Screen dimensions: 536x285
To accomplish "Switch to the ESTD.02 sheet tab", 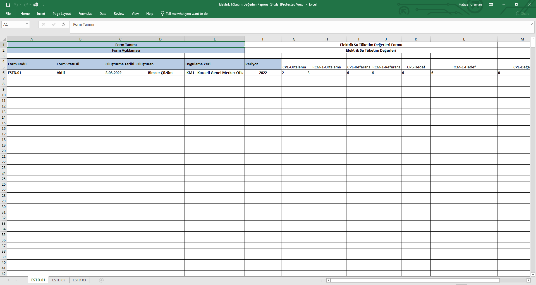I will point(59,280).
